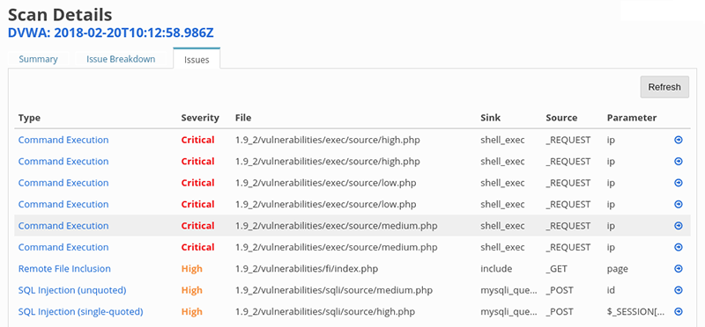Click the Refresh button
The height and width of the screenshot is (327, 705).
pyautogui.click(x=664, y=87)
